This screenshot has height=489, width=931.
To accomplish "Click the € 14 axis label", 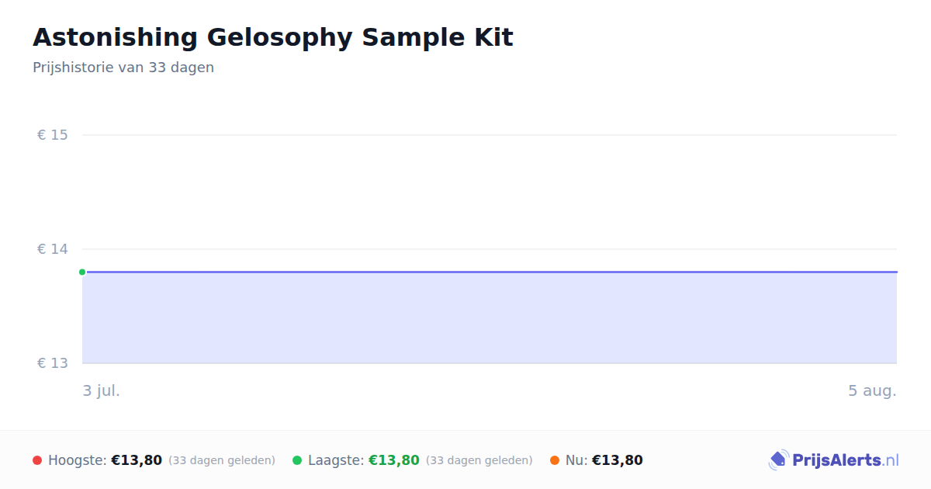I will 53,249.
